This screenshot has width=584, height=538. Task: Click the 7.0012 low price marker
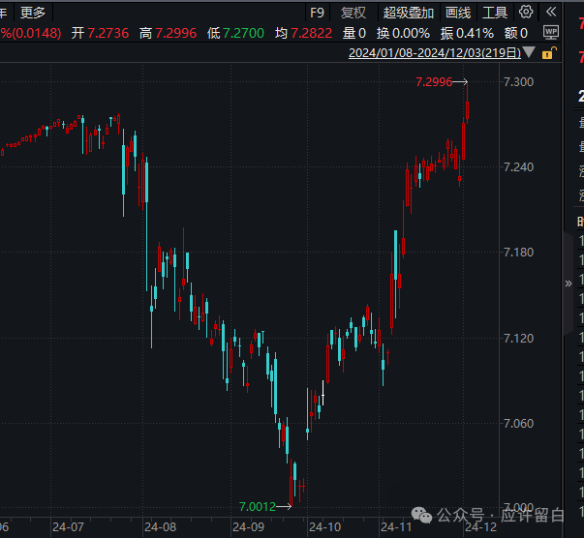coord(258,506)
